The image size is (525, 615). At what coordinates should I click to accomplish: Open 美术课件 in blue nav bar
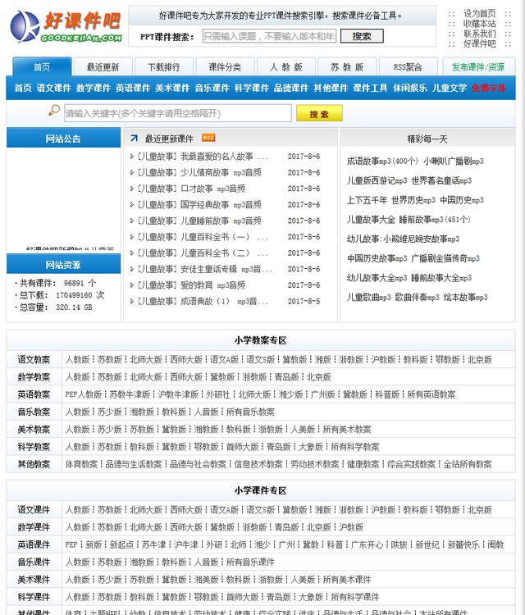pyautogui.click(x=172, y=88)
